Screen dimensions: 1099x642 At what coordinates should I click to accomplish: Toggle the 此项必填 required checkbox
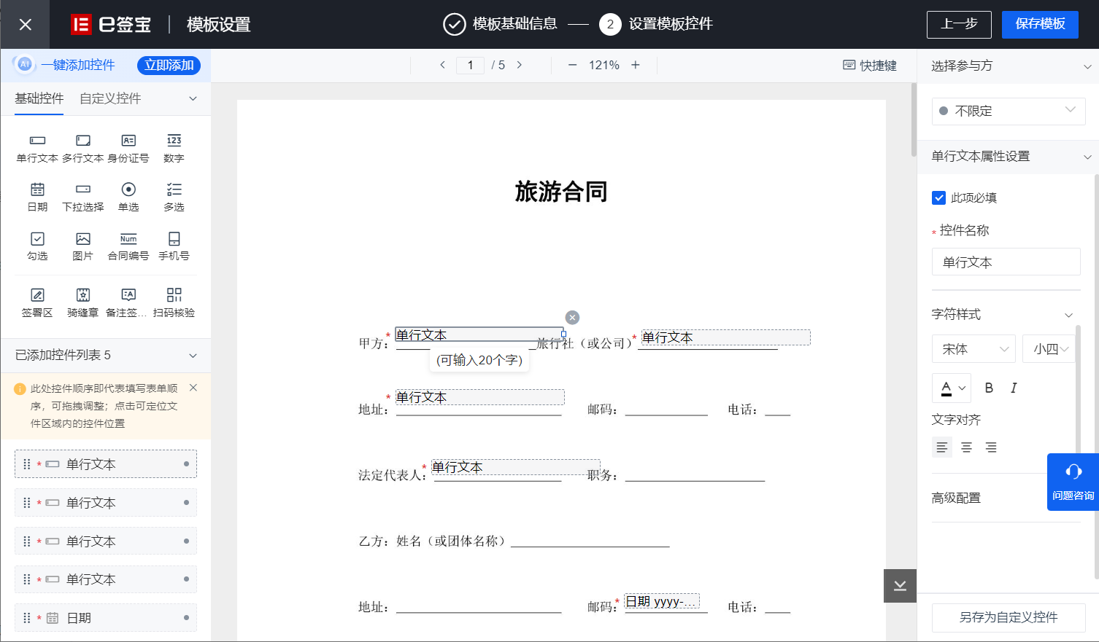(939, 197)
